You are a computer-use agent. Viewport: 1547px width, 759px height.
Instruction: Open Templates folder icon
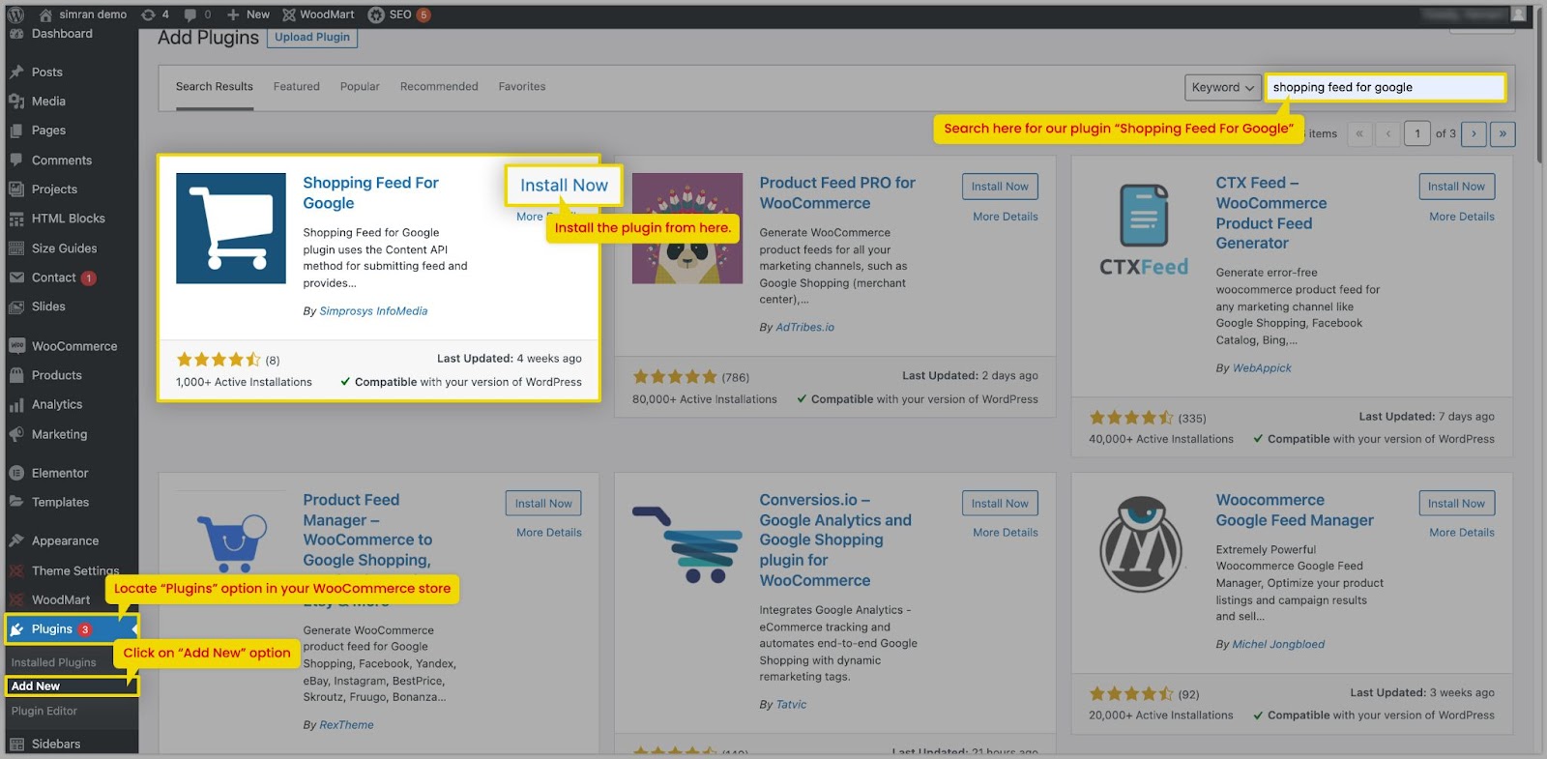point(16,502)
